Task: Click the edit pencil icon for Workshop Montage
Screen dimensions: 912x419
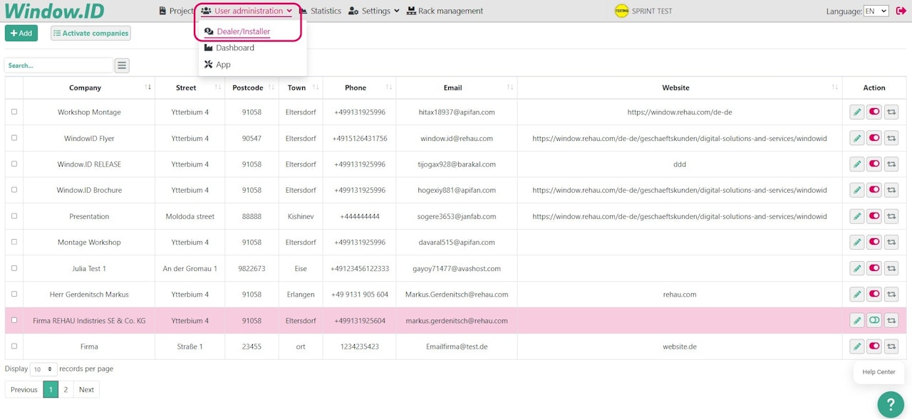Action: (x=856, y=112)
